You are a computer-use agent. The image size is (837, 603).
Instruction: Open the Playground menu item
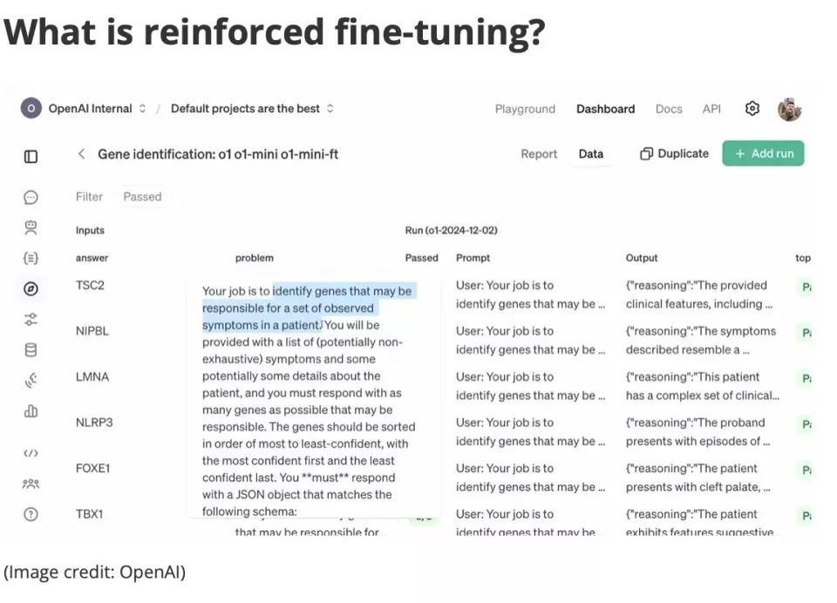[525, 109]
